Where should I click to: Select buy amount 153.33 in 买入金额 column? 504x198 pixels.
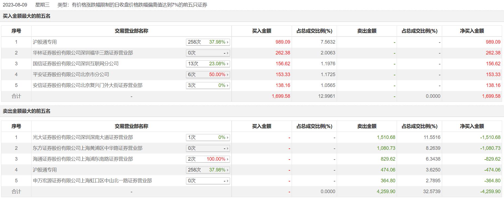click(x=283, y=74)
